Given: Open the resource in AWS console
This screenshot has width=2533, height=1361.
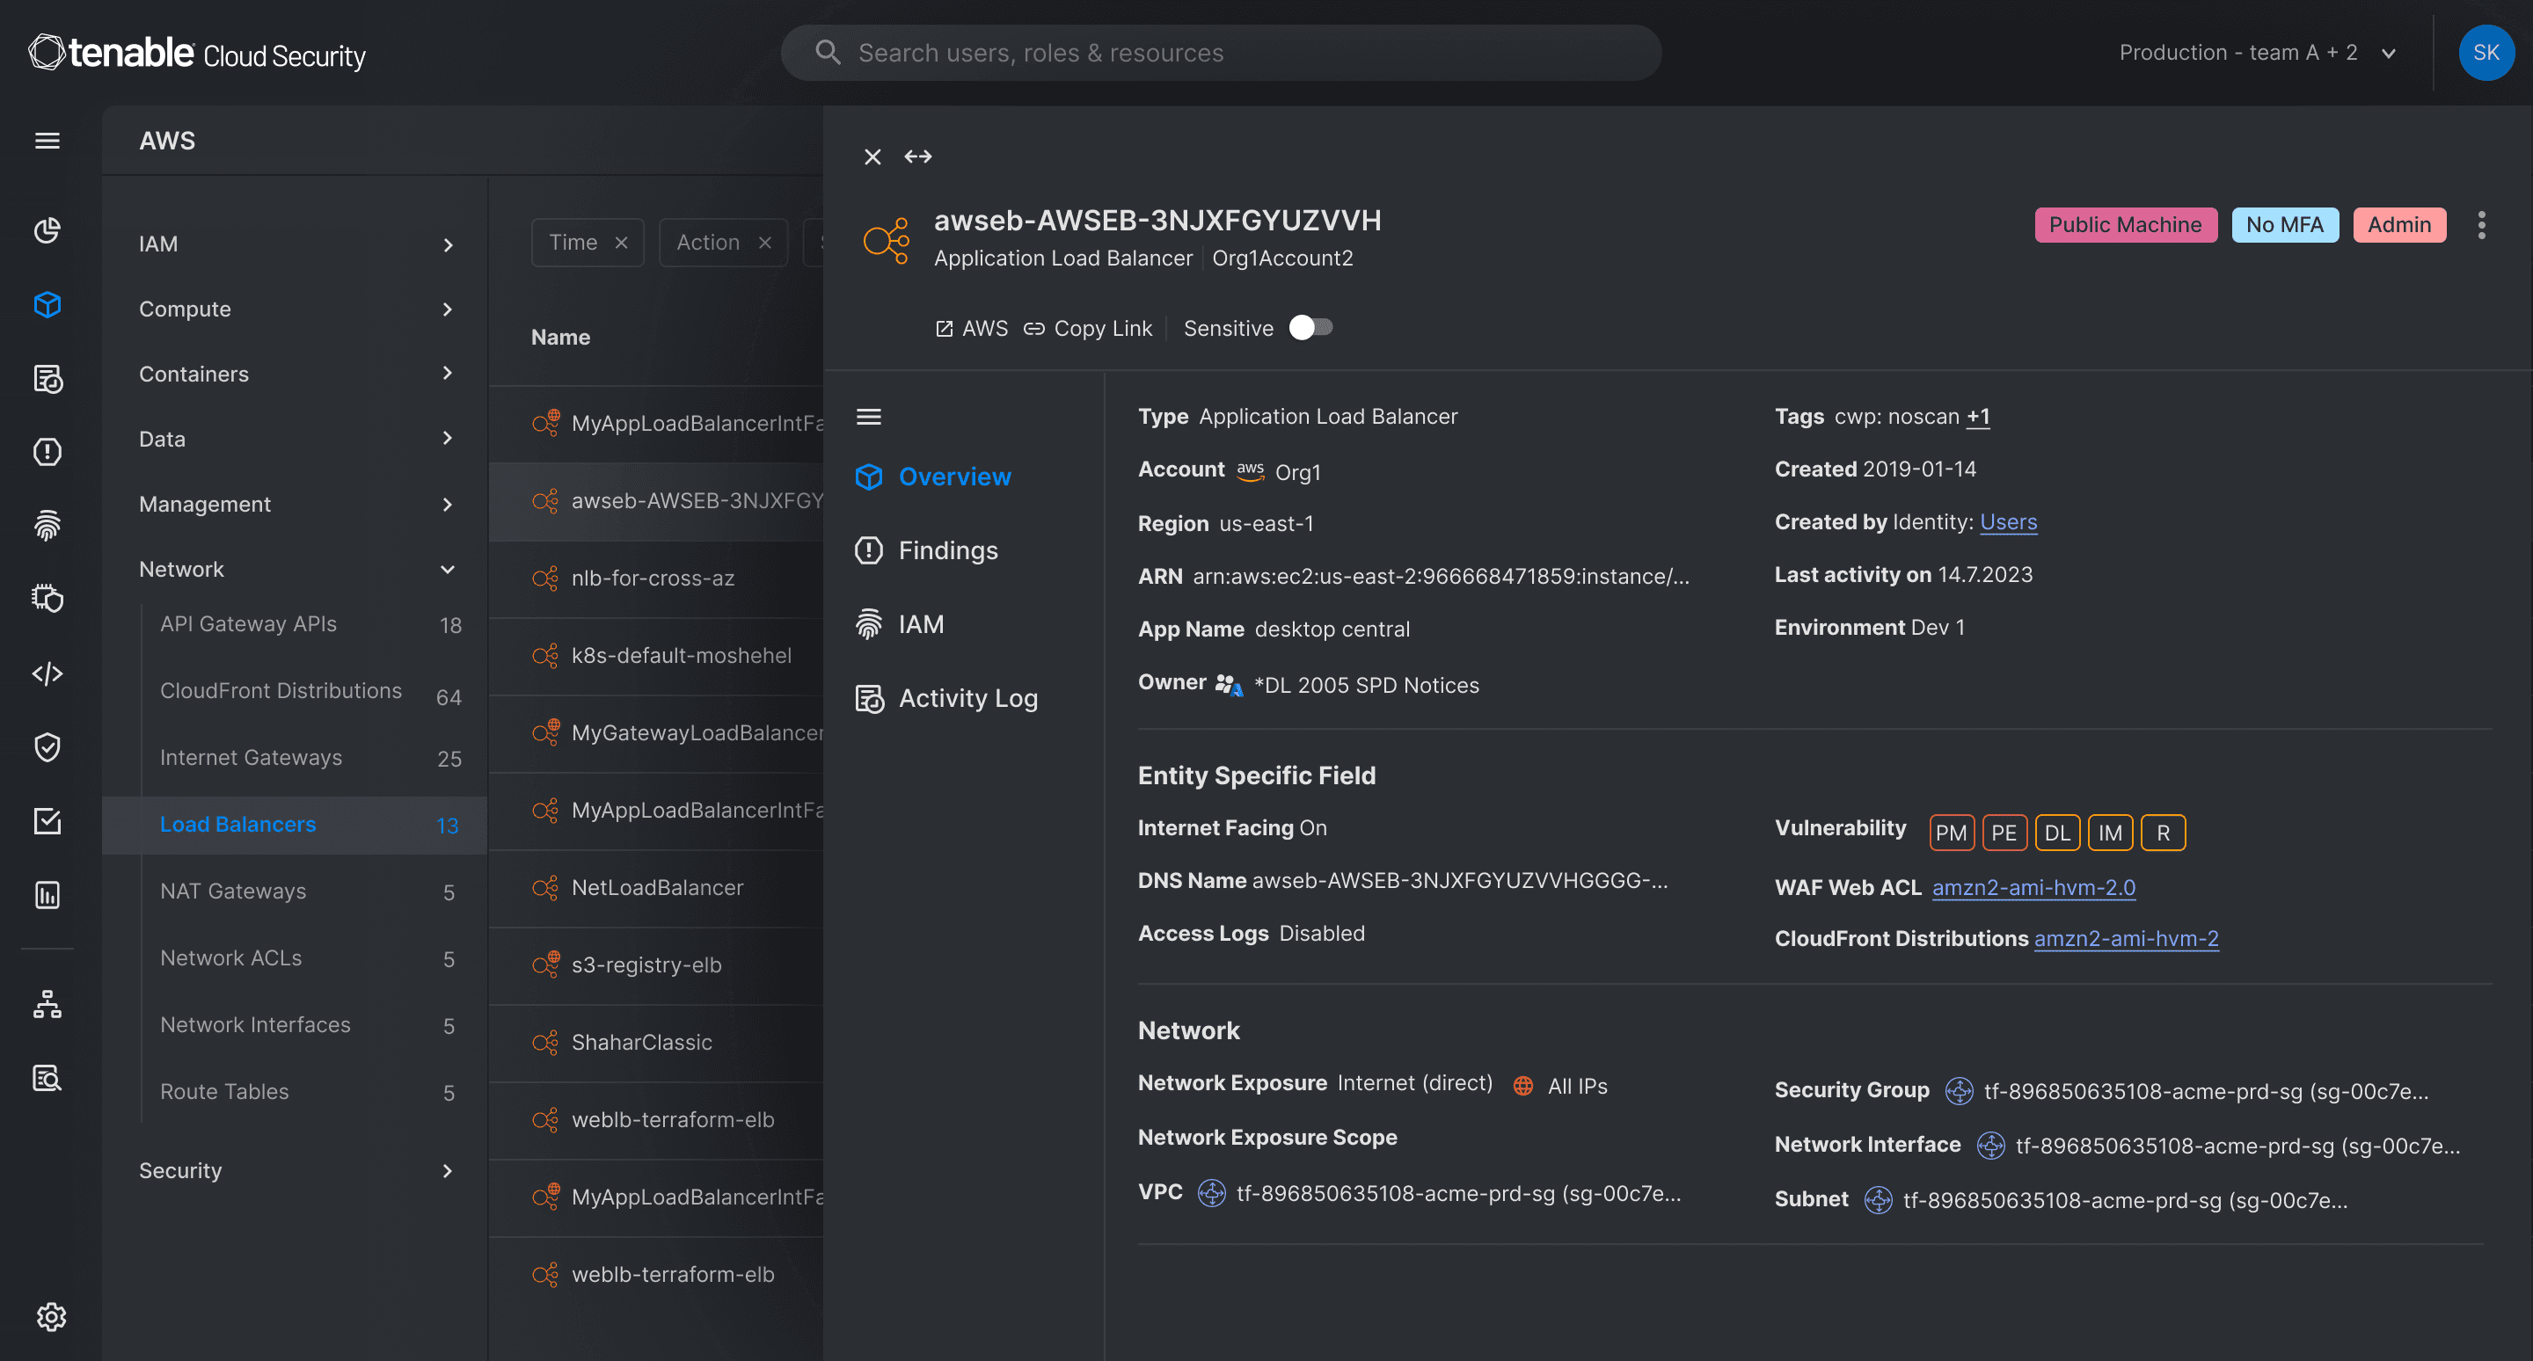Looking at the screenshot, I should pos(972,328).
